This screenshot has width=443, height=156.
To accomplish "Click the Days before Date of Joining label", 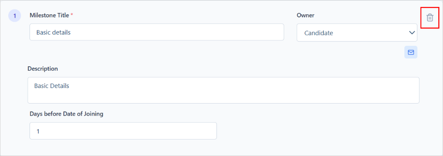I will (x=66, y=114).
